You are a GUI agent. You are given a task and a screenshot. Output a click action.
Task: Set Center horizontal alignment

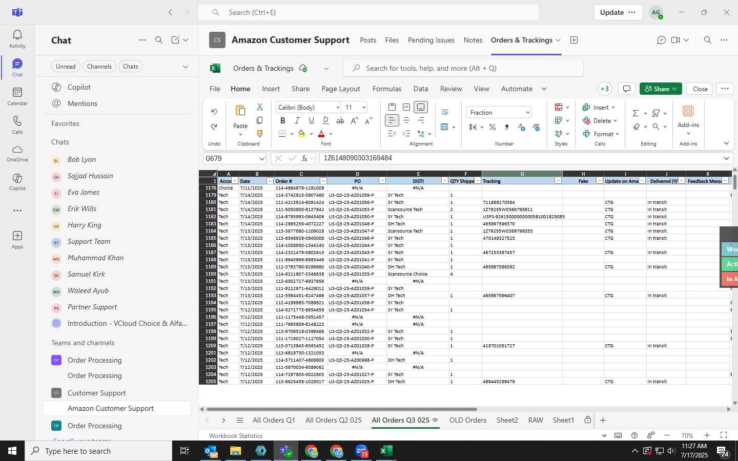click(x=406, y=120)
